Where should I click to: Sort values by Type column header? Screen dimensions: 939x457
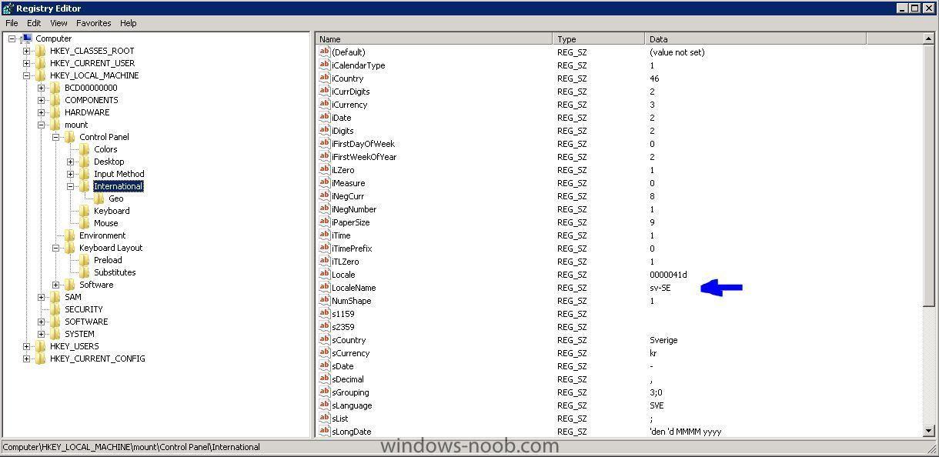click(599, 39)
